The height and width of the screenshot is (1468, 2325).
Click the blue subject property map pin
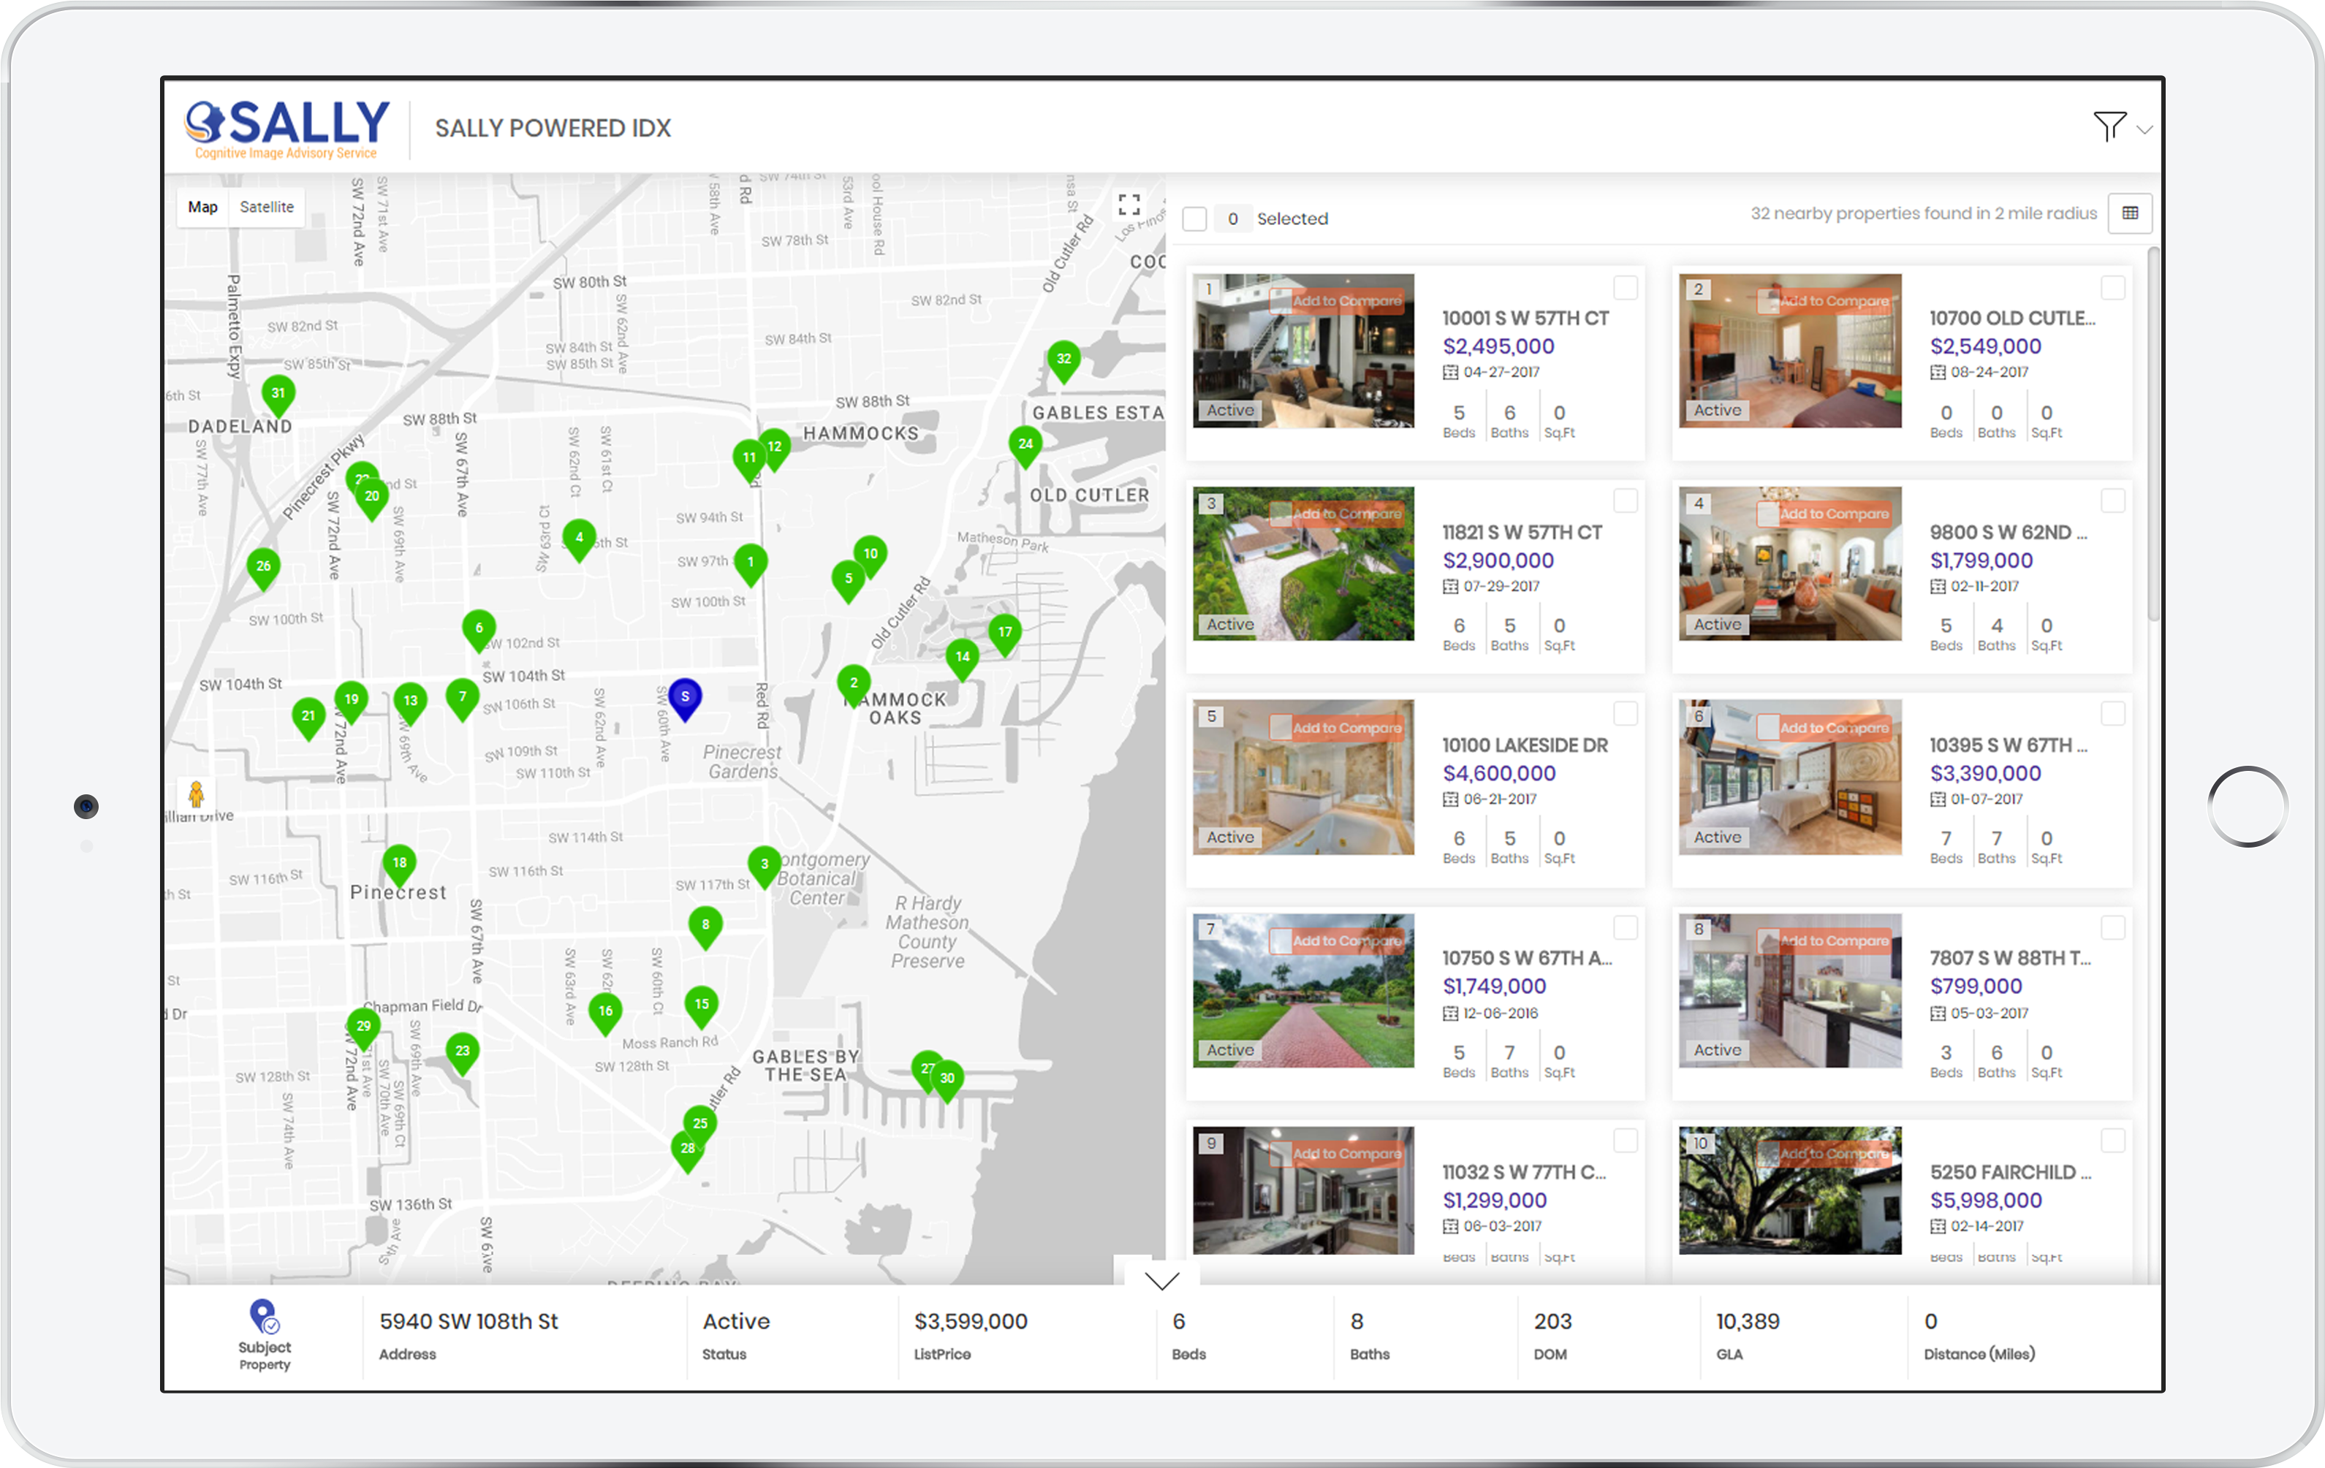point(685,698)
